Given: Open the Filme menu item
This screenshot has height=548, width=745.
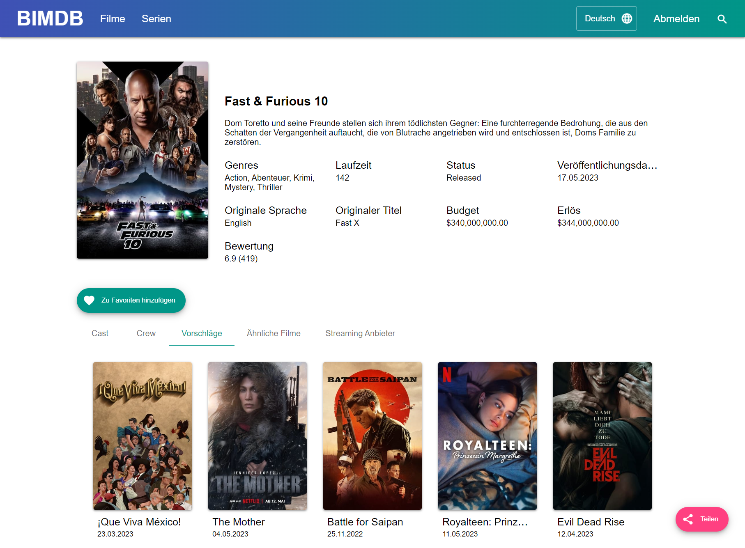Looking at the screenshot, I should (113, 19).
